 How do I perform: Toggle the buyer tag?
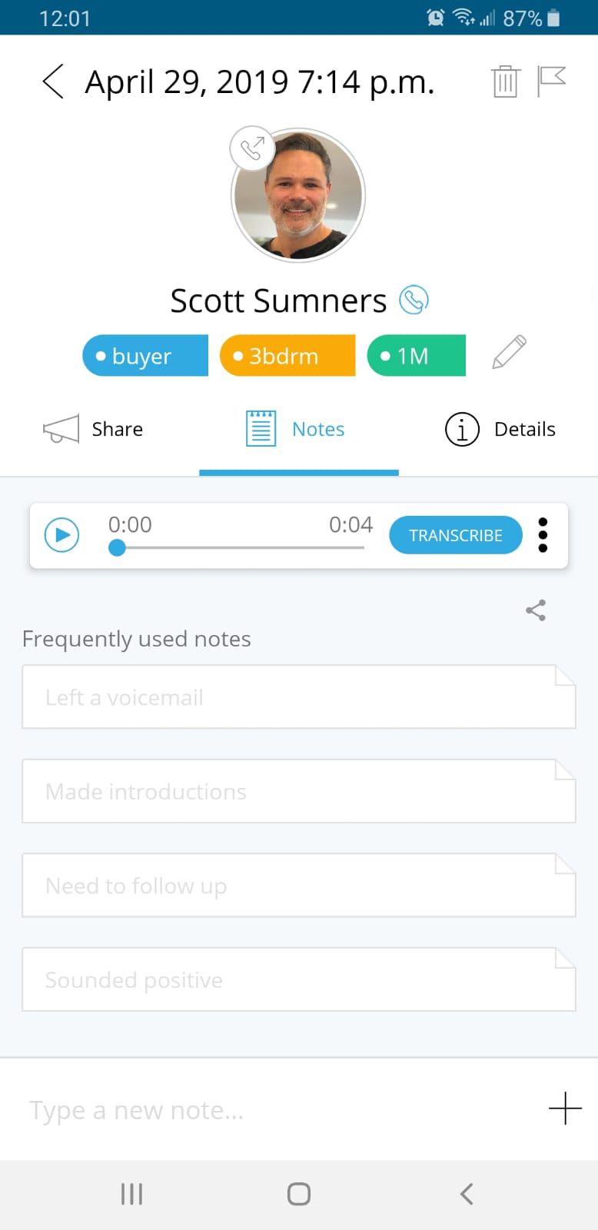pyautogui.click(x=145, y=355)
